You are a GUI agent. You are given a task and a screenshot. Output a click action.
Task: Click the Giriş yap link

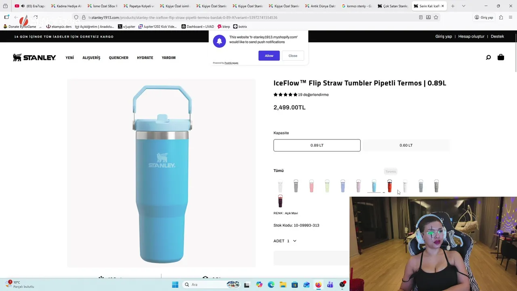tap(443, 36)
